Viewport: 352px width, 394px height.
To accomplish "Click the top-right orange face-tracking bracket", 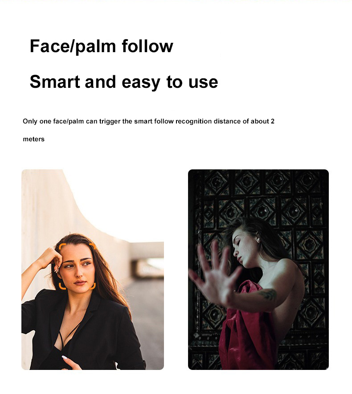I will coord(93,246).
